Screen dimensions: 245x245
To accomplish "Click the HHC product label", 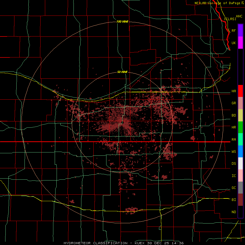I will pyautogui.click(x=239, y=16).
